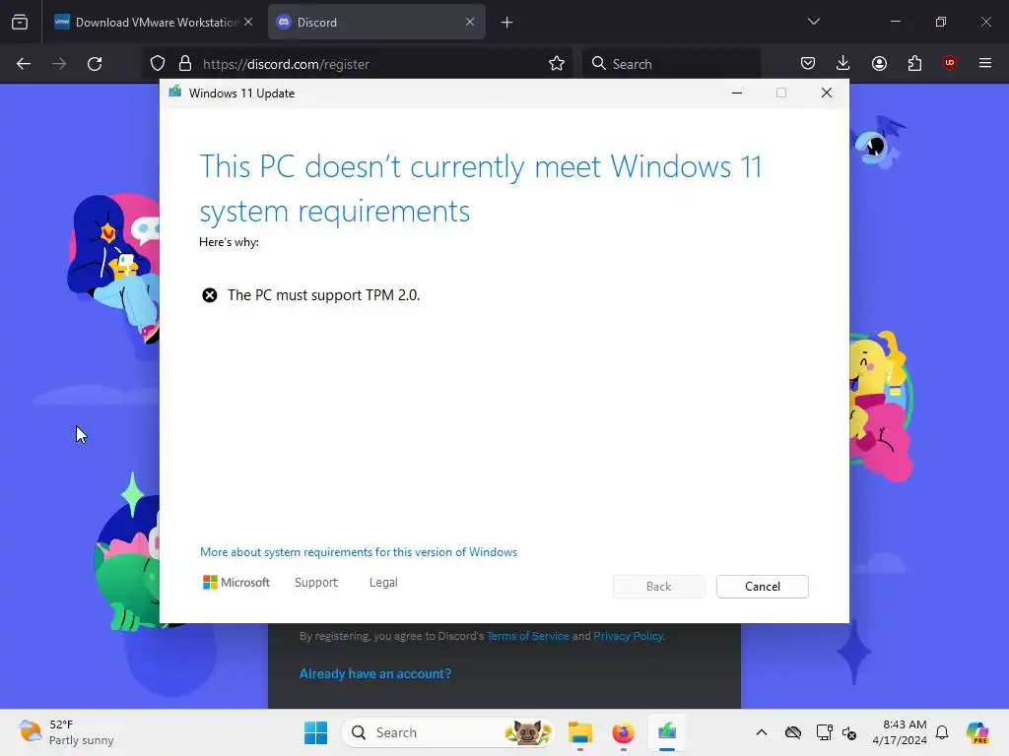Click Already have an account link
Image resolution: width=1009 pixels, height=756 pixels.
(375, 673)
